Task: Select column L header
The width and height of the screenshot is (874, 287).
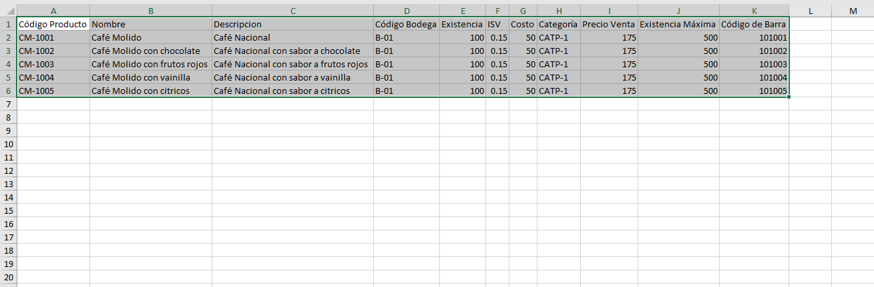Action: pos(810,11)
